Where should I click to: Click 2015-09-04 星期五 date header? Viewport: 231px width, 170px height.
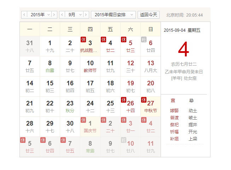click(x=182, y=30)
